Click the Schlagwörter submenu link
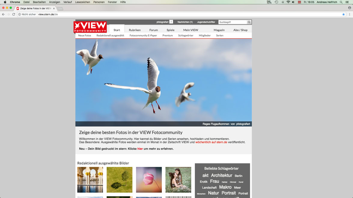The width and height of the screenshot is (353, 198). point(186,35)
